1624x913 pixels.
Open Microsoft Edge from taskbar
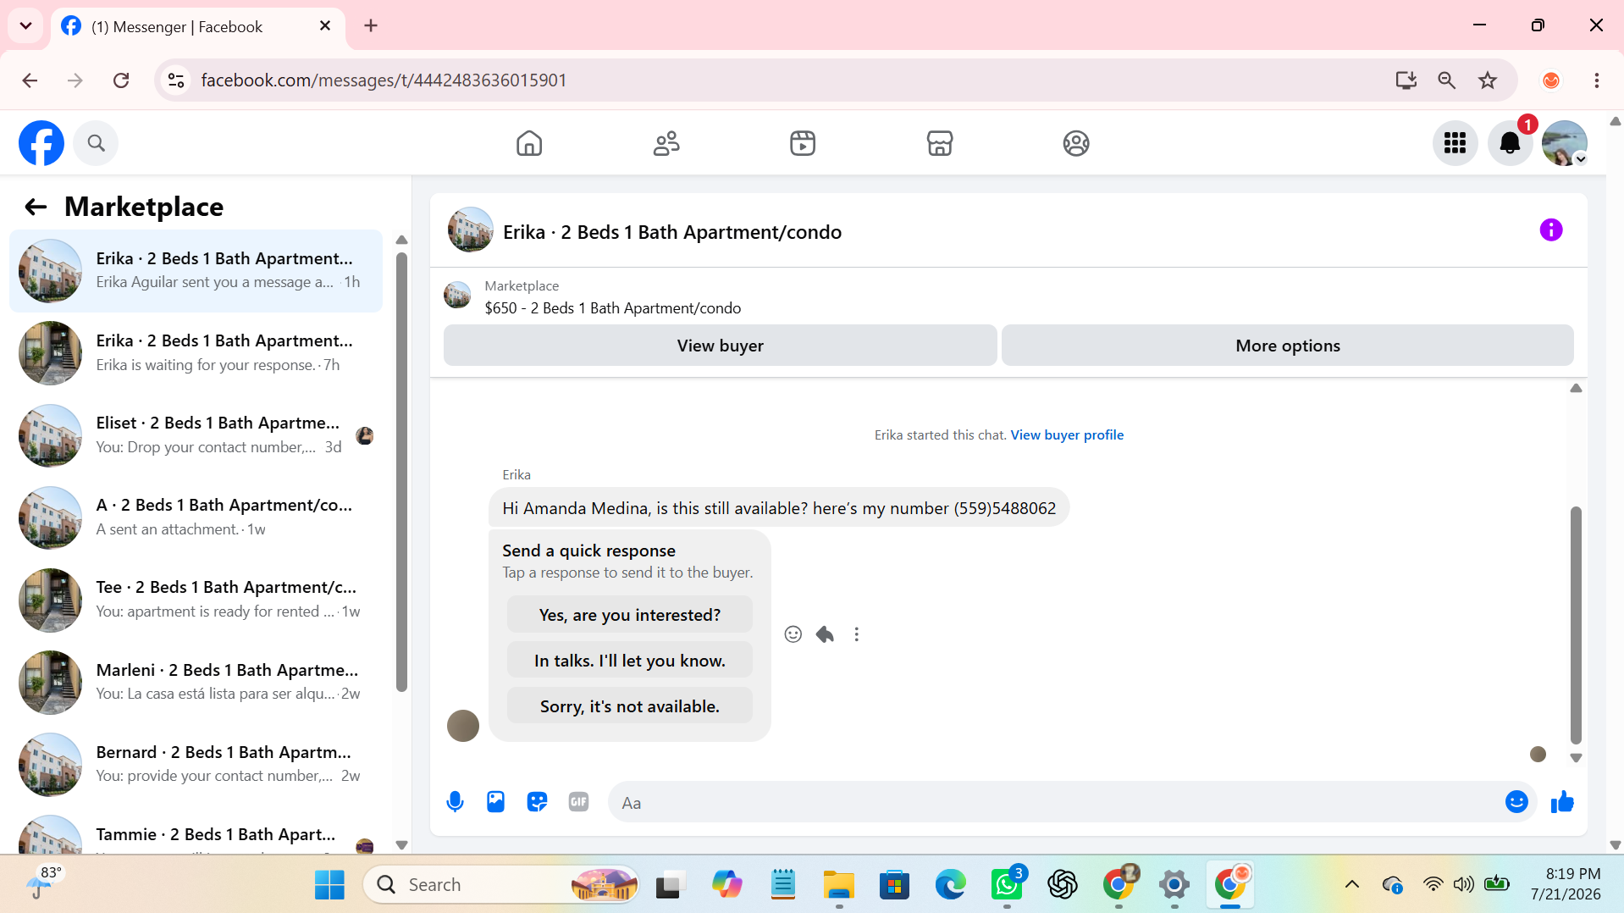click(x=951, y=885)
